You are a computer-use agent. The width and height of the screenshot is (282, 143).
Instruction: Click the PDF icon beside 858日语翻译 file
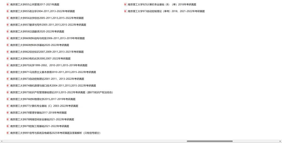pyautogui.click(x=8, y=32)
